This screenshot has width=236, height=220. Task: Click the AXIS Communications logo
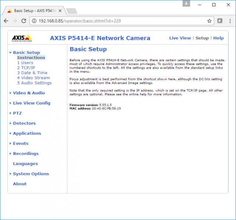point(22,38)
